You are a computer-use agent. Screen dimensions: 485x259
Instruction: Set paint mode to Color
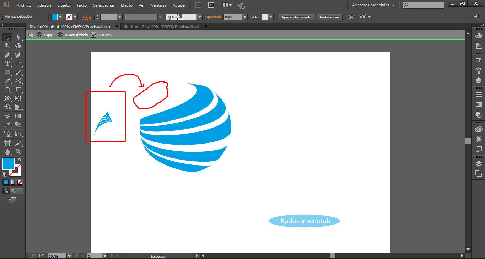click(6, 182)
